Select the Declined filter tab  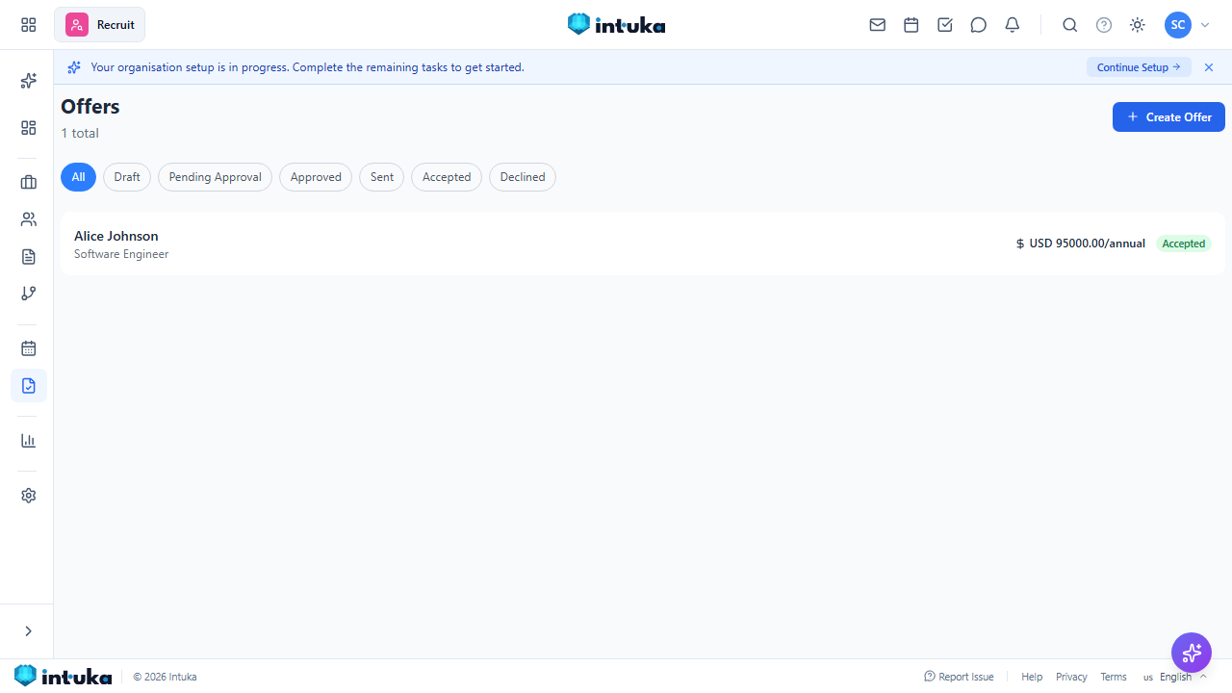(523, 177)
